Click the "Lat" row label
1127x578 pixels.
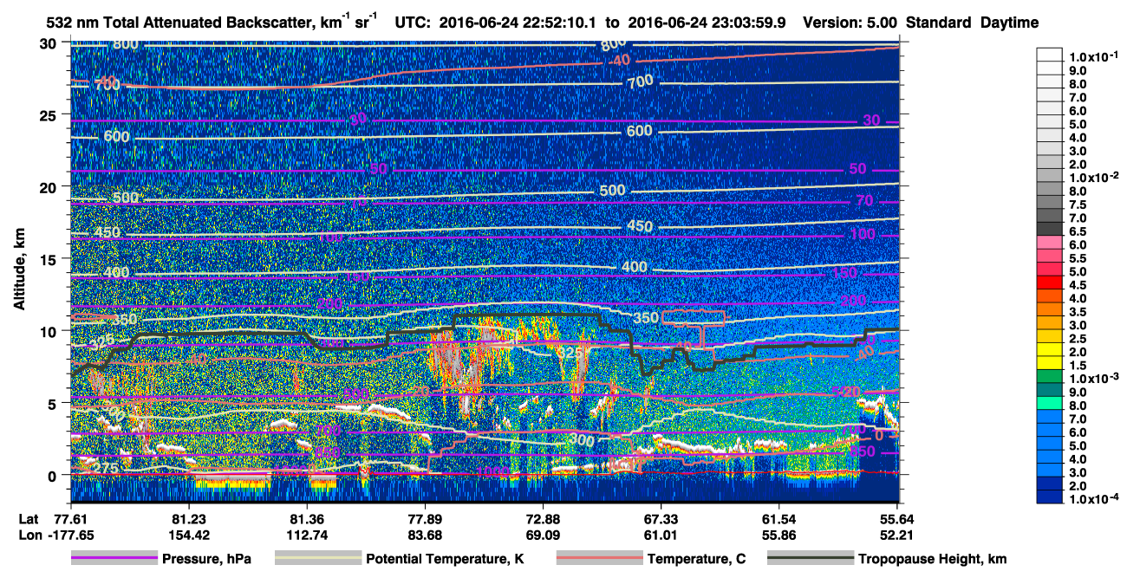point(29,518)
